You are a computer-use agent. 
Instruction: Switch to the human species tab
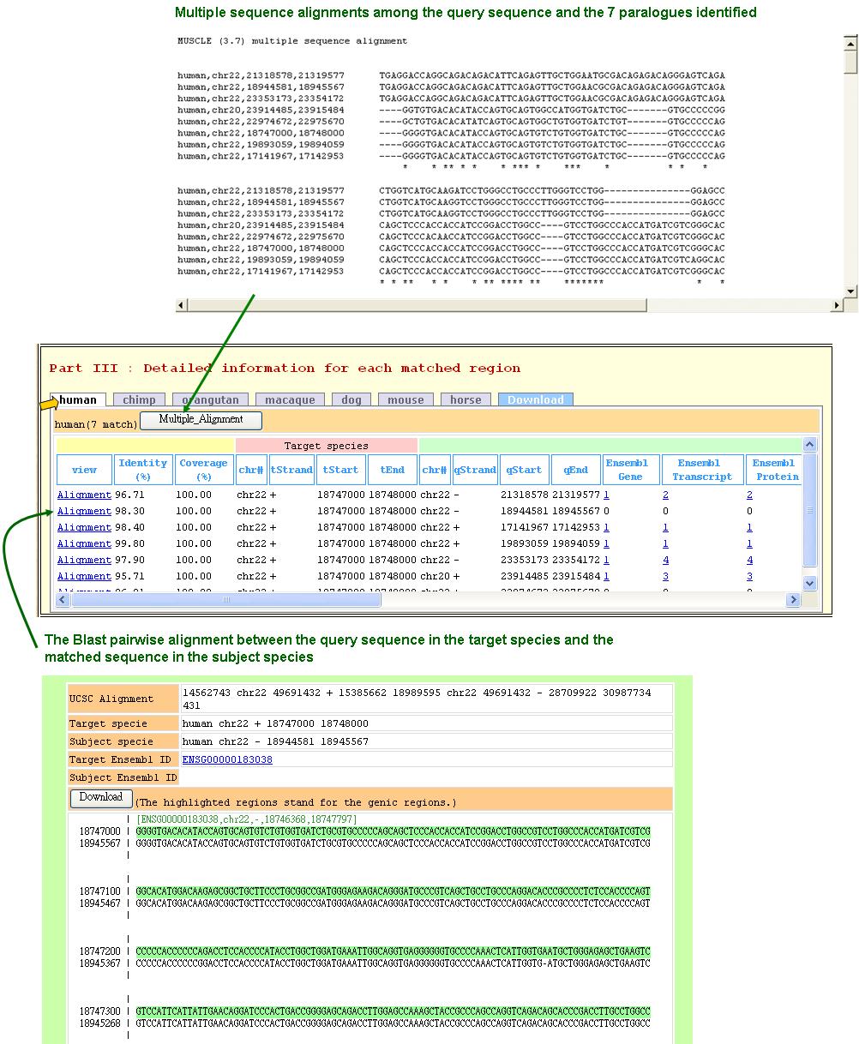(78, 400)
